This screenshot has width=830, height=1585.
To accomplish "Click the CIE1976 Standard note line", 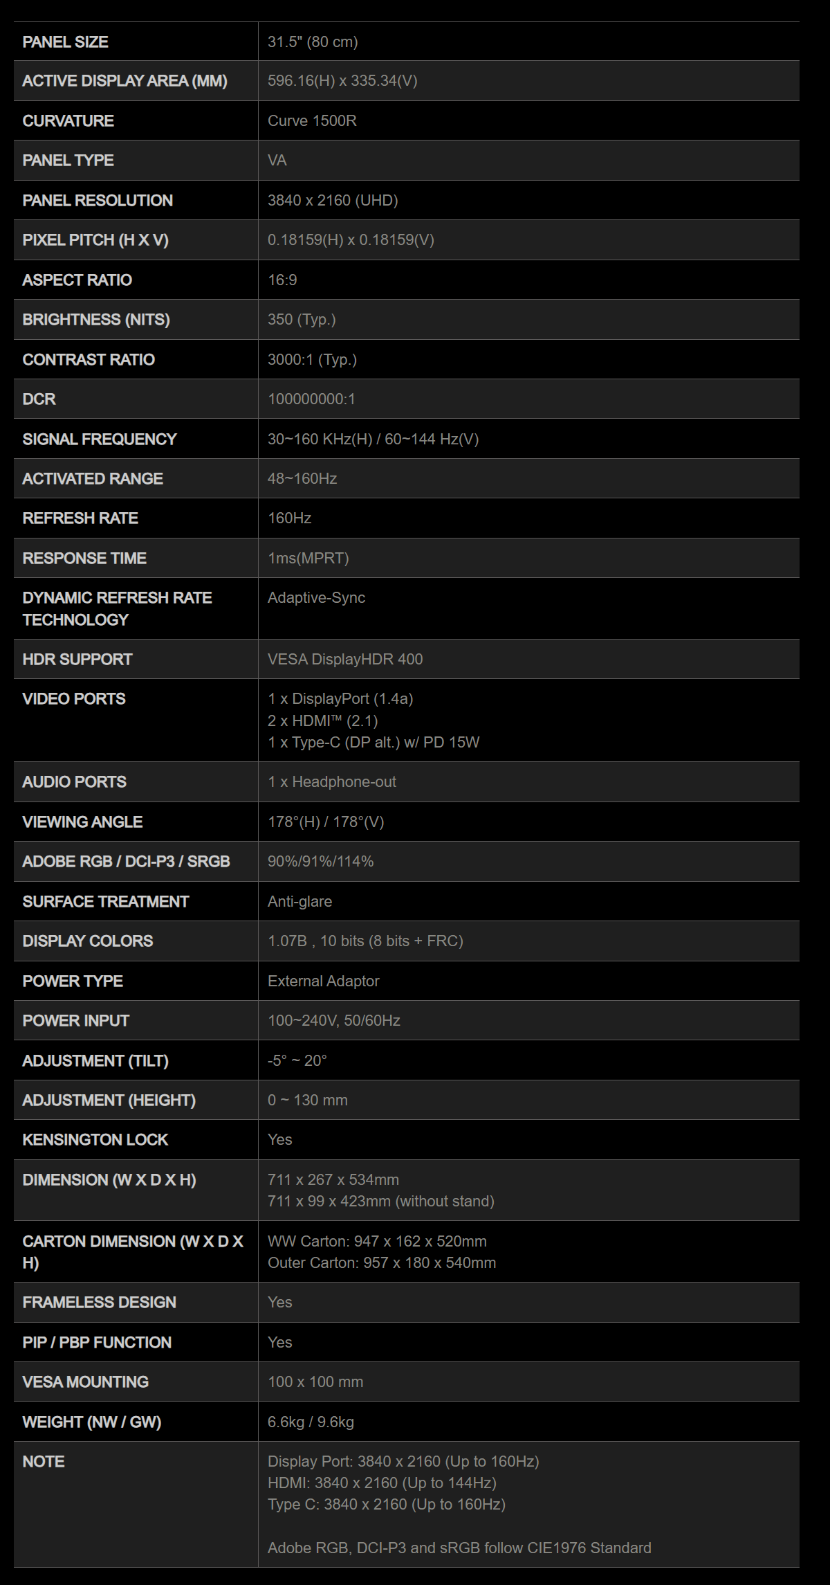I will pos(459,1548).
